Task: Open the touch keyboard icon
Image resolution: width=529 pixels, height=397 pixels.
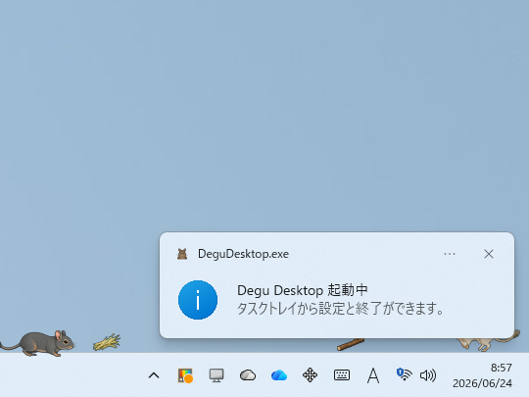Action: click(x=342, y=375)
